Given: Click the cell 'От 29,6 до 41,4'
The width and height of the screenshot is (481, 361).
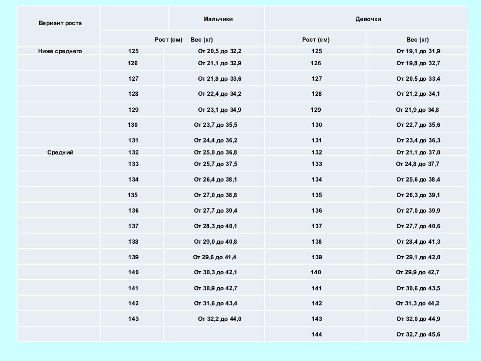Looking at the screenshot, I should (x=215, y=257).
